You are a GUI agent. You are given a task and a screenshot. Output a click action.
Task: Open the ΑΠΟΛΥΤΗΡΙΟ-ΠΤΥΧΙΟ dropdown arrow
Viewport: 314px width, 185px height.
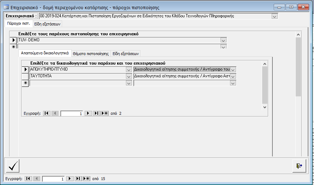[129, 70]
